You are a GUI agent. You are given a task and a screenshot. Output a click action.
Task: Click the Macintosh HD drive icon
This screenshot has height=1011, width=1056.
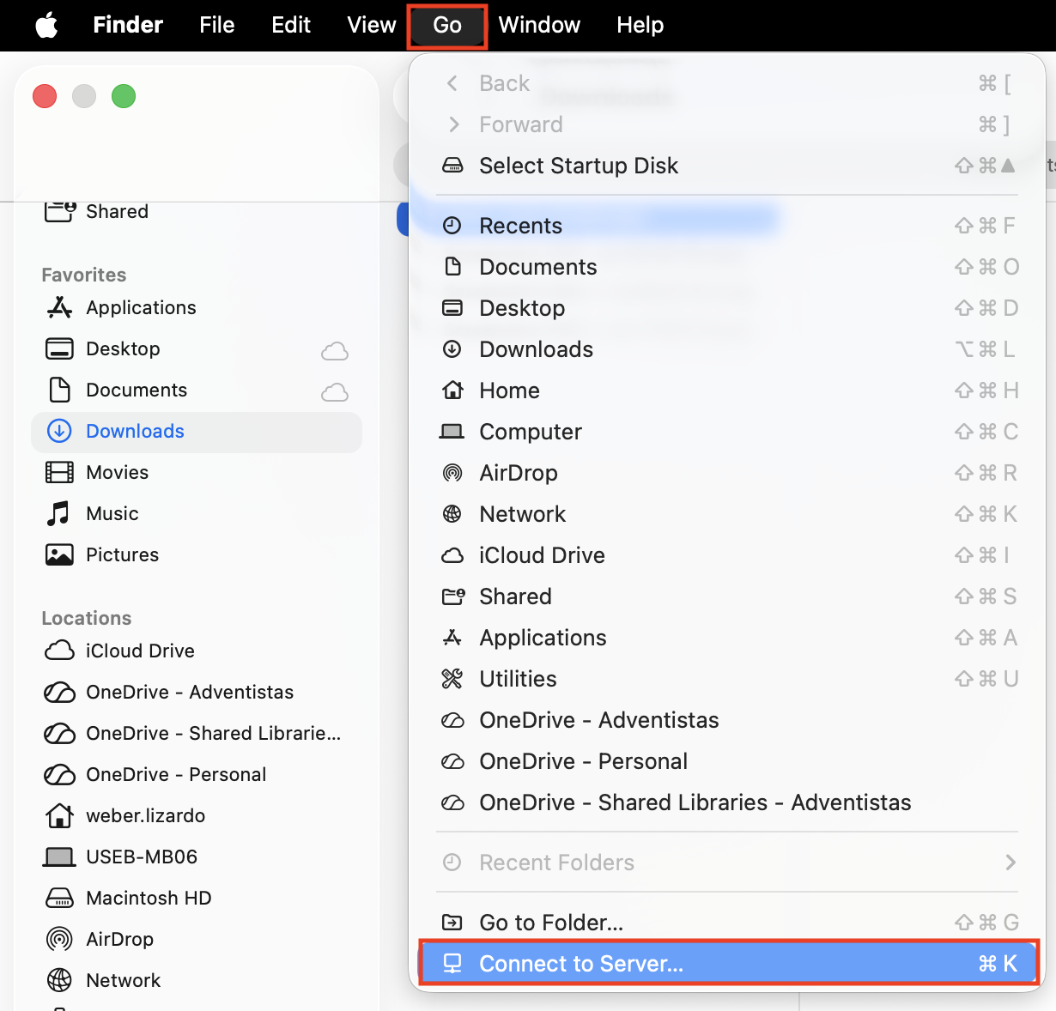coord(59,898)
